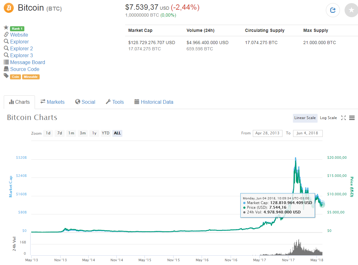Click the globe icon in Social tab
This screenshot has width=358, height=265.
click(78, 102)
